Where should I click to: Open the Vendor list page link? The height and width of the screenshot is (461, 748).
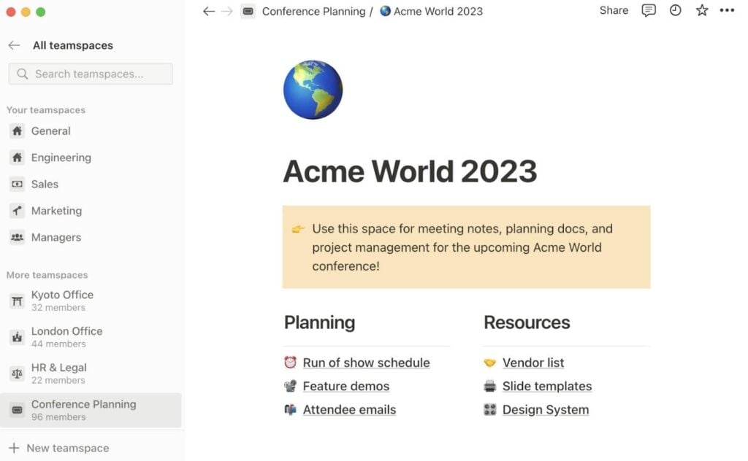point(533,363)
